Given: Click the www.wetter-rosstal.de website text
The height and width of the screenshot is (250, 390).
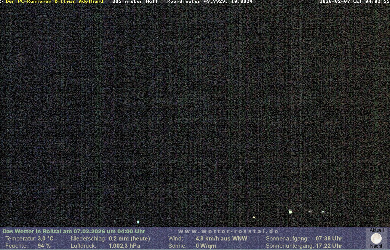Looking at the screenshot, I should 229,231.
